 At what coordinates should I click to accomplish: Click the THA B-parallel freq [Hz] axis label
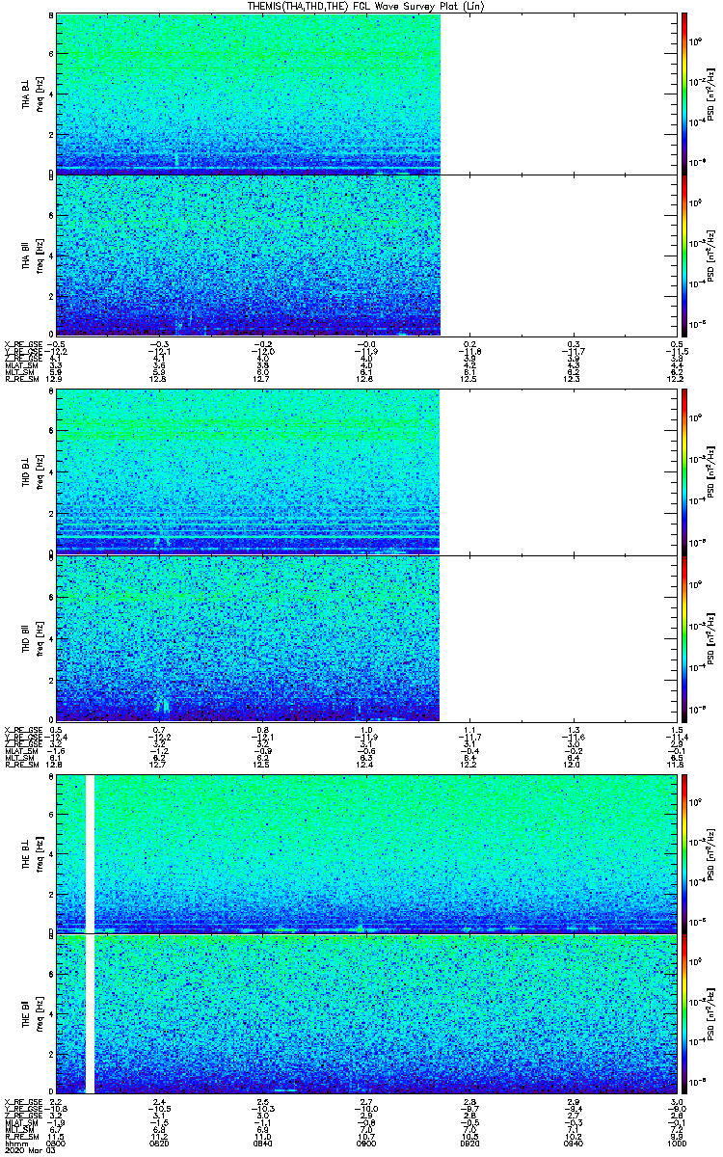coord(40,255)
